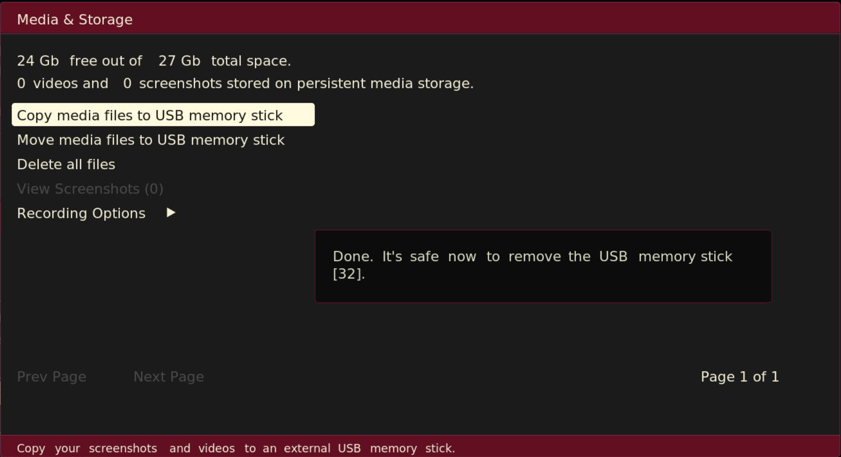This screenshot has width=841, height=457.
Task: Select the grayed View Screenshots (0) item
Action: 90,189
